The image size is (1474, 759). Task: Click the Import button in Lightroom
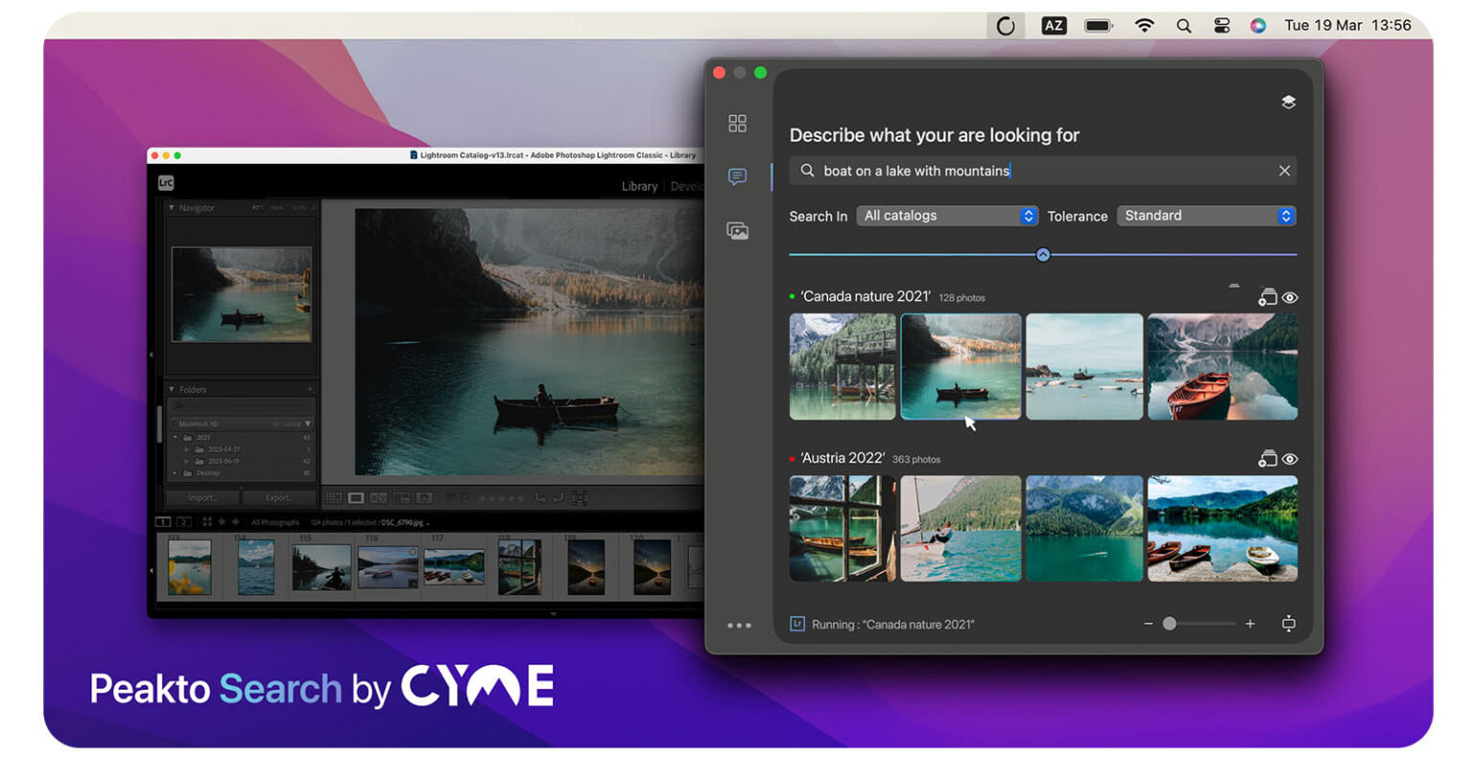tap(202, 498)
